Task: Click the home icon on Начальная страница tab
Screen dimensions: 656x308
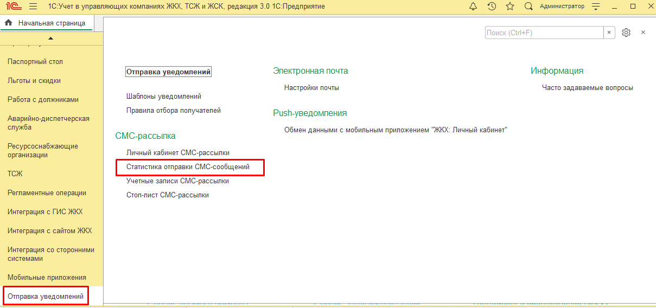Action: click(8, 23)
